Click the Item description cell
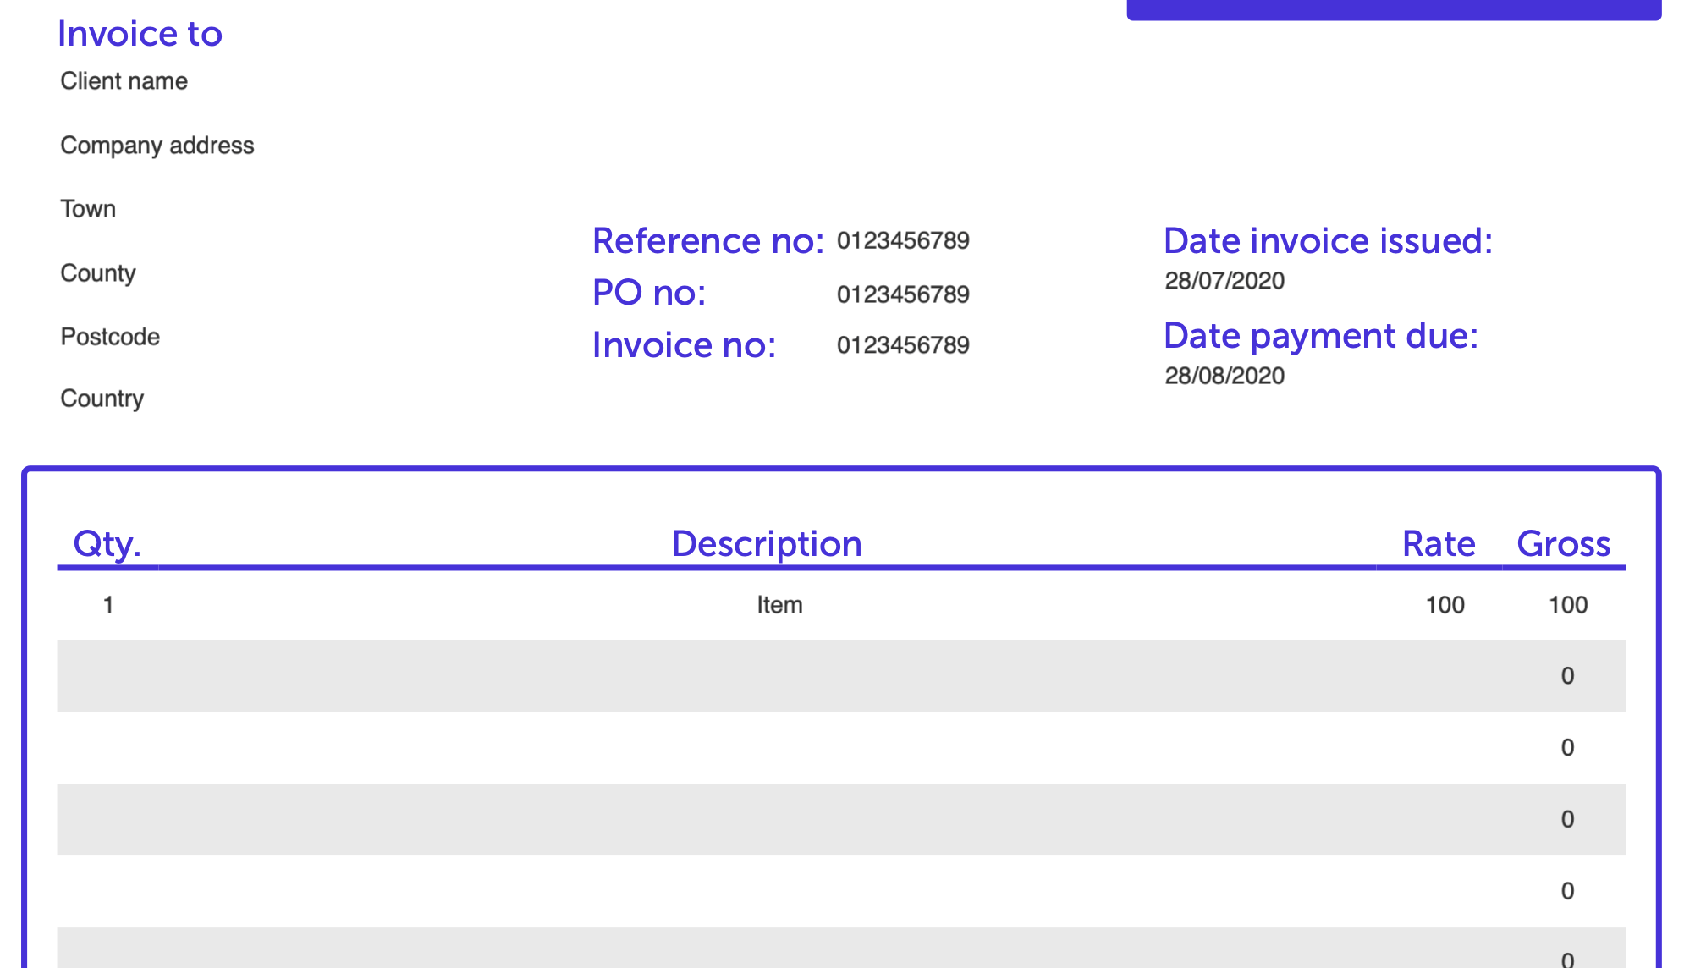The height and width of the screenshot is (968, 1684). coord(779,604)
